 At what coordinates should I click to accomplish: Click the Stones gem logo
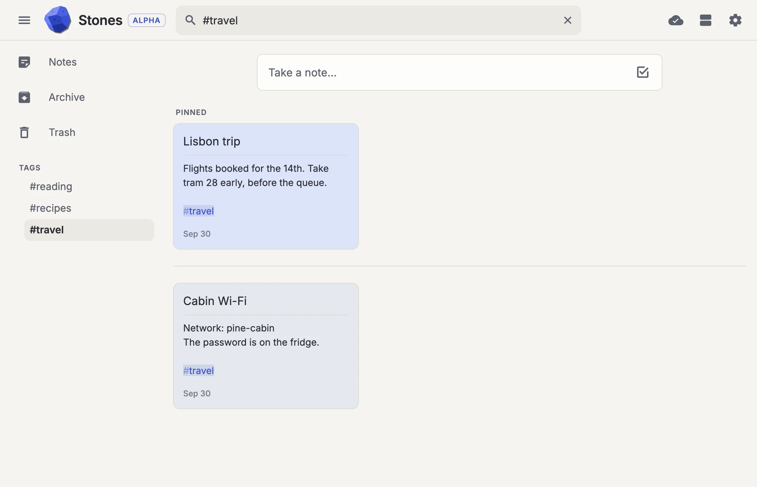click(58, 20)
